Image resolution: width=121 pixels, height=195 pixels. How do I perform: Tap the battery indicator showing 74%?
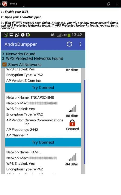(66, 35)
